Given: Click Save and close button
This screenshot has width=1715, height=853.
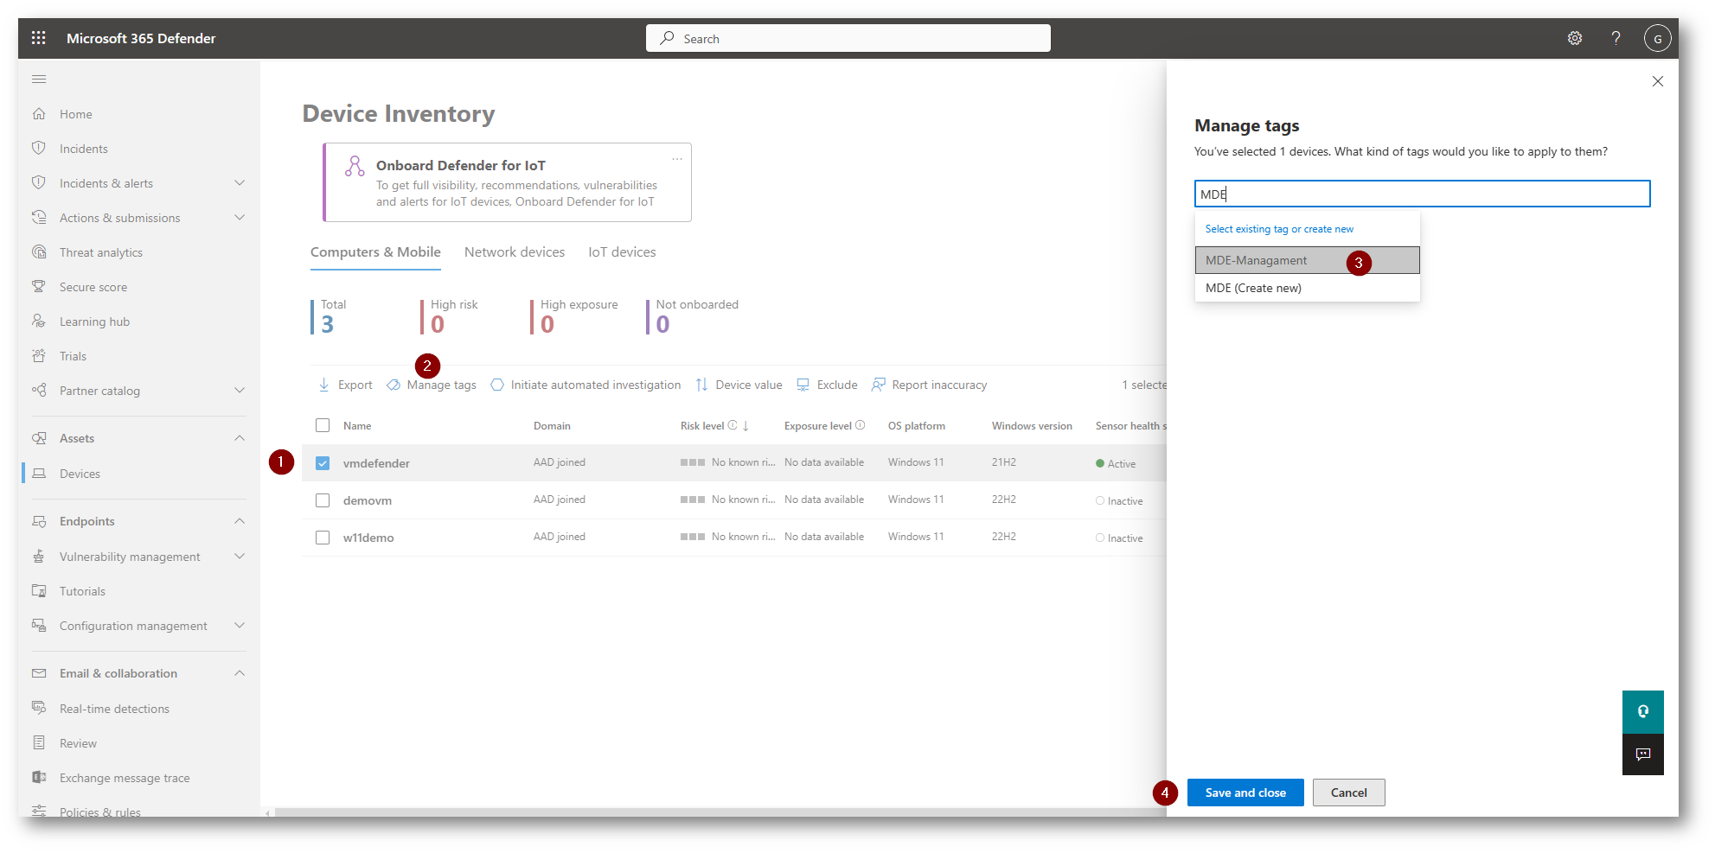Looking at the screenshot, I should (1245, 793).
